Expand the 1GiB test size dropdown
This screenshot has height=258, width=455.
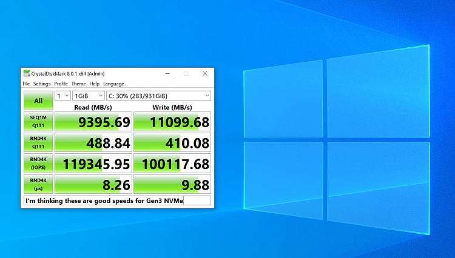[x=89, y=96]
